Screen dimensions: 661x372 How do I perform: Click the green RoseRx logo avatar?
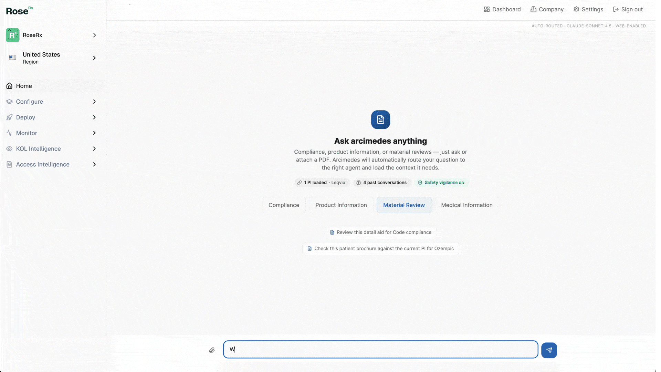(13, 35)
